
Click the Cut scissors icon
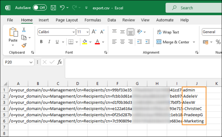(24, 30)
